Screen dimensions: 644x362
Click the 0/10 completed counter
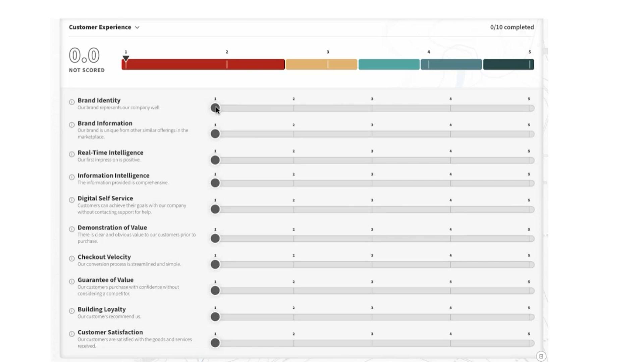512,27
